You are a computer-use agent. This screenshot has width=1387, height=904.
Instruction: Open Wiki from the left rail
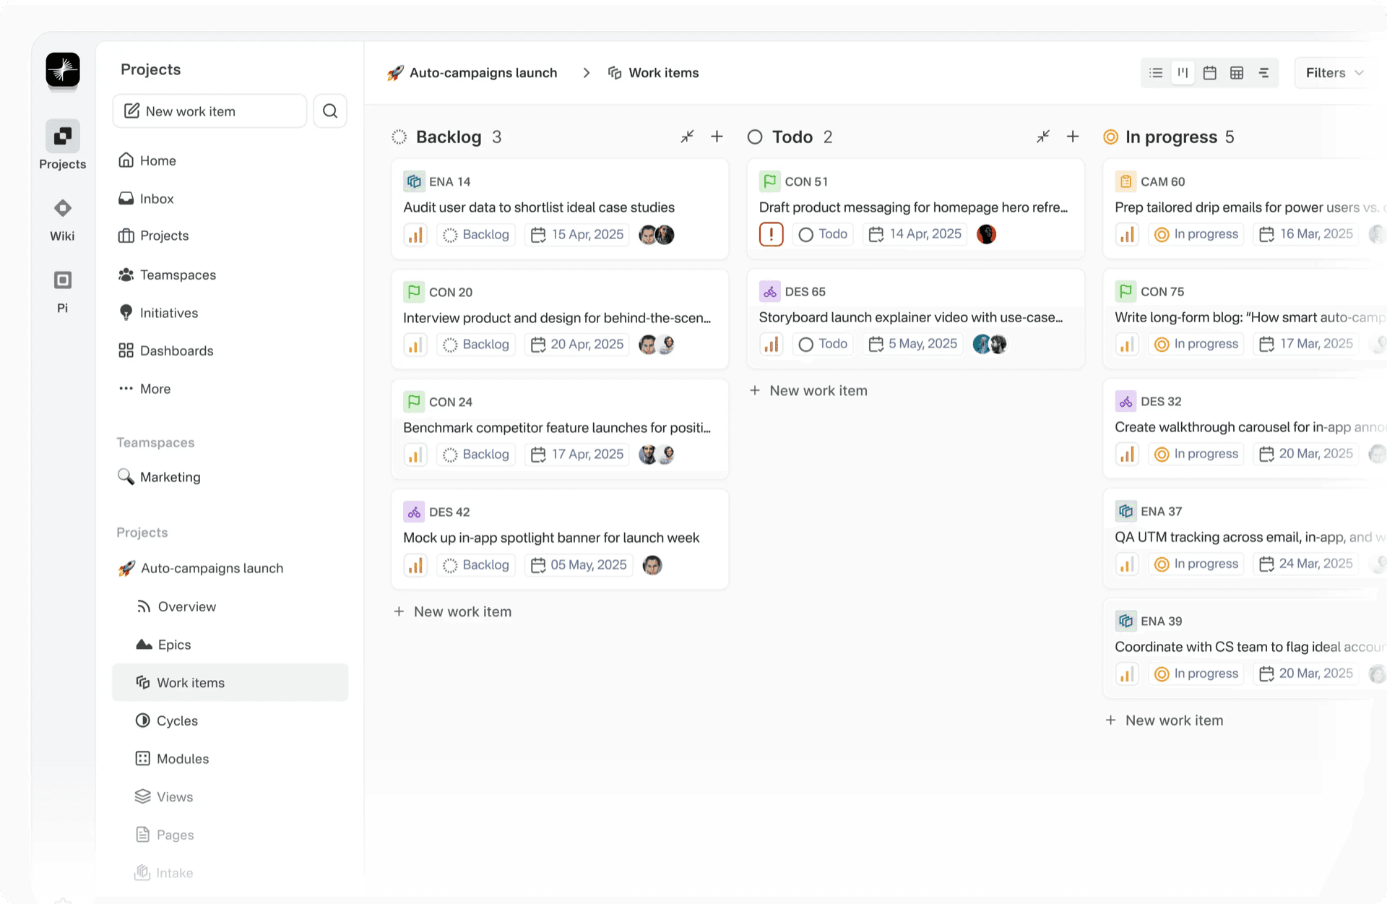[x=63, y=220]
